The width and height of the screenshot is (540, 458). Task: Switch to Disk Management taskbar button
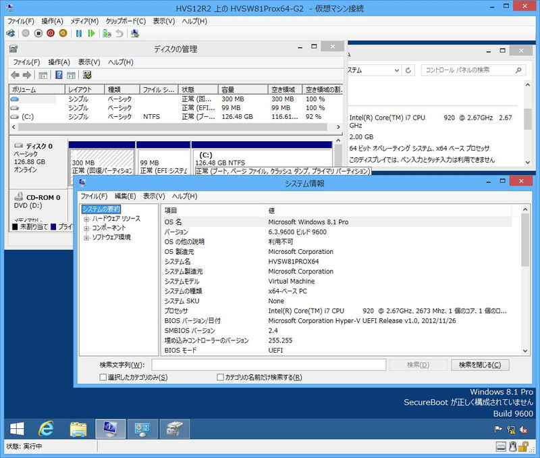(175, 429)
